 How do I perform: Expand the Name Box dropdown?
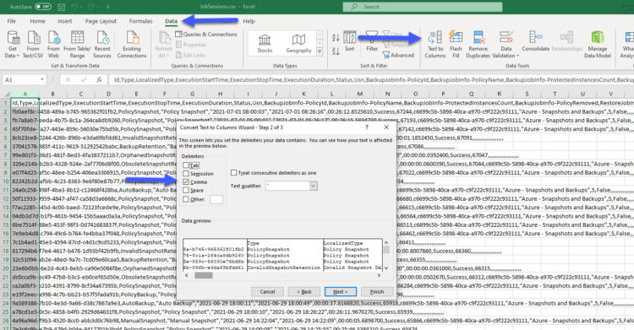42,80
